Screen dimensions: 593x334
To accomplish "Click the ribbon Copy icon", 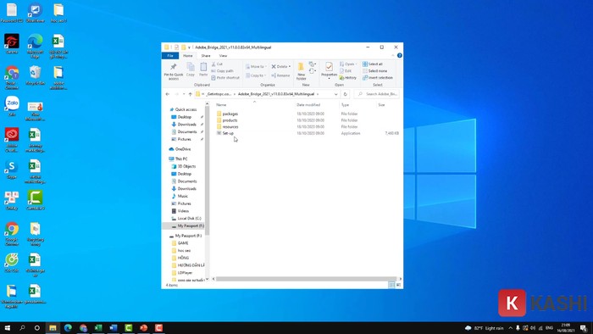I will pos(191,70).
